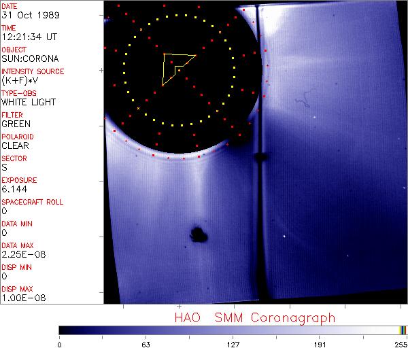Click the "SUN:CORONA" object value
This screenshot has width=408, height=348.
coord(27,58)
